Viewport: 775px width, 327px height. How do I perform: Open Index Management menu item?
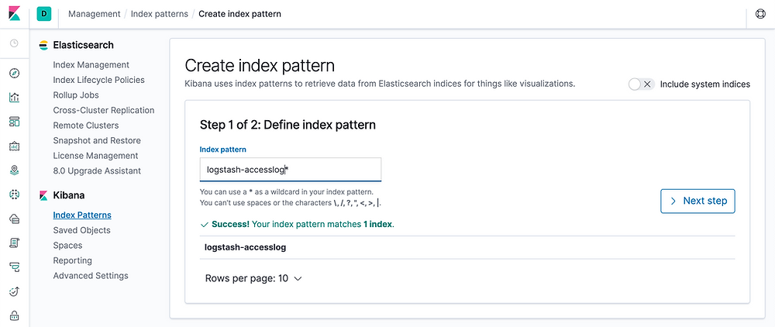coord(91,65)
